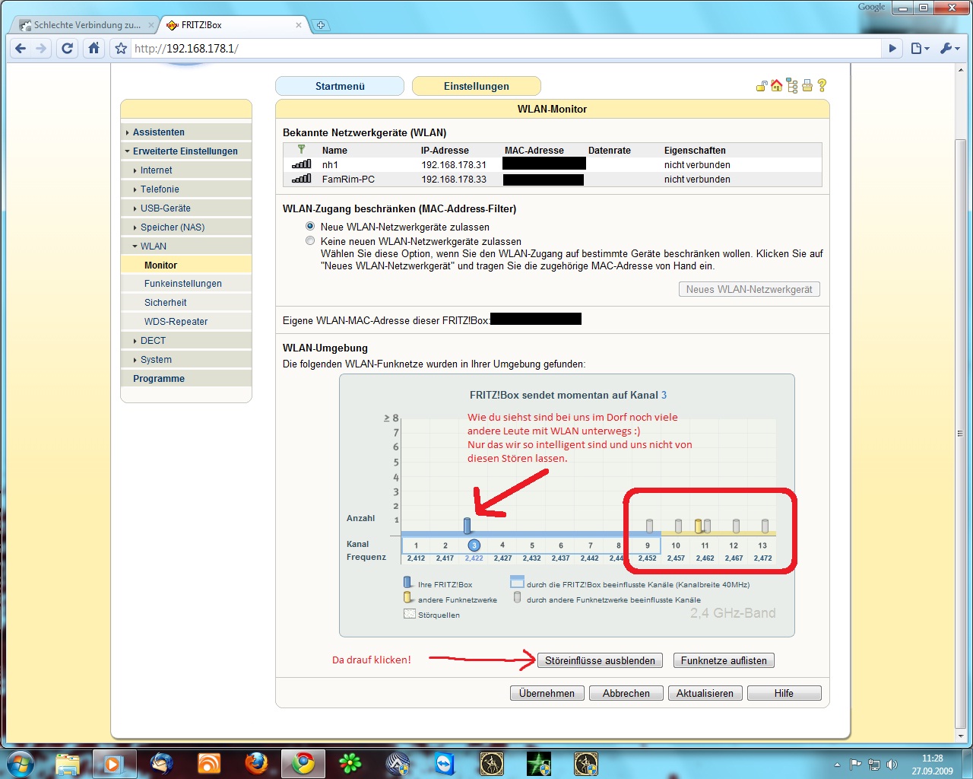Open the Chrome wrench settings menu
Screen dimensions: 973x779
coord(948,49)
